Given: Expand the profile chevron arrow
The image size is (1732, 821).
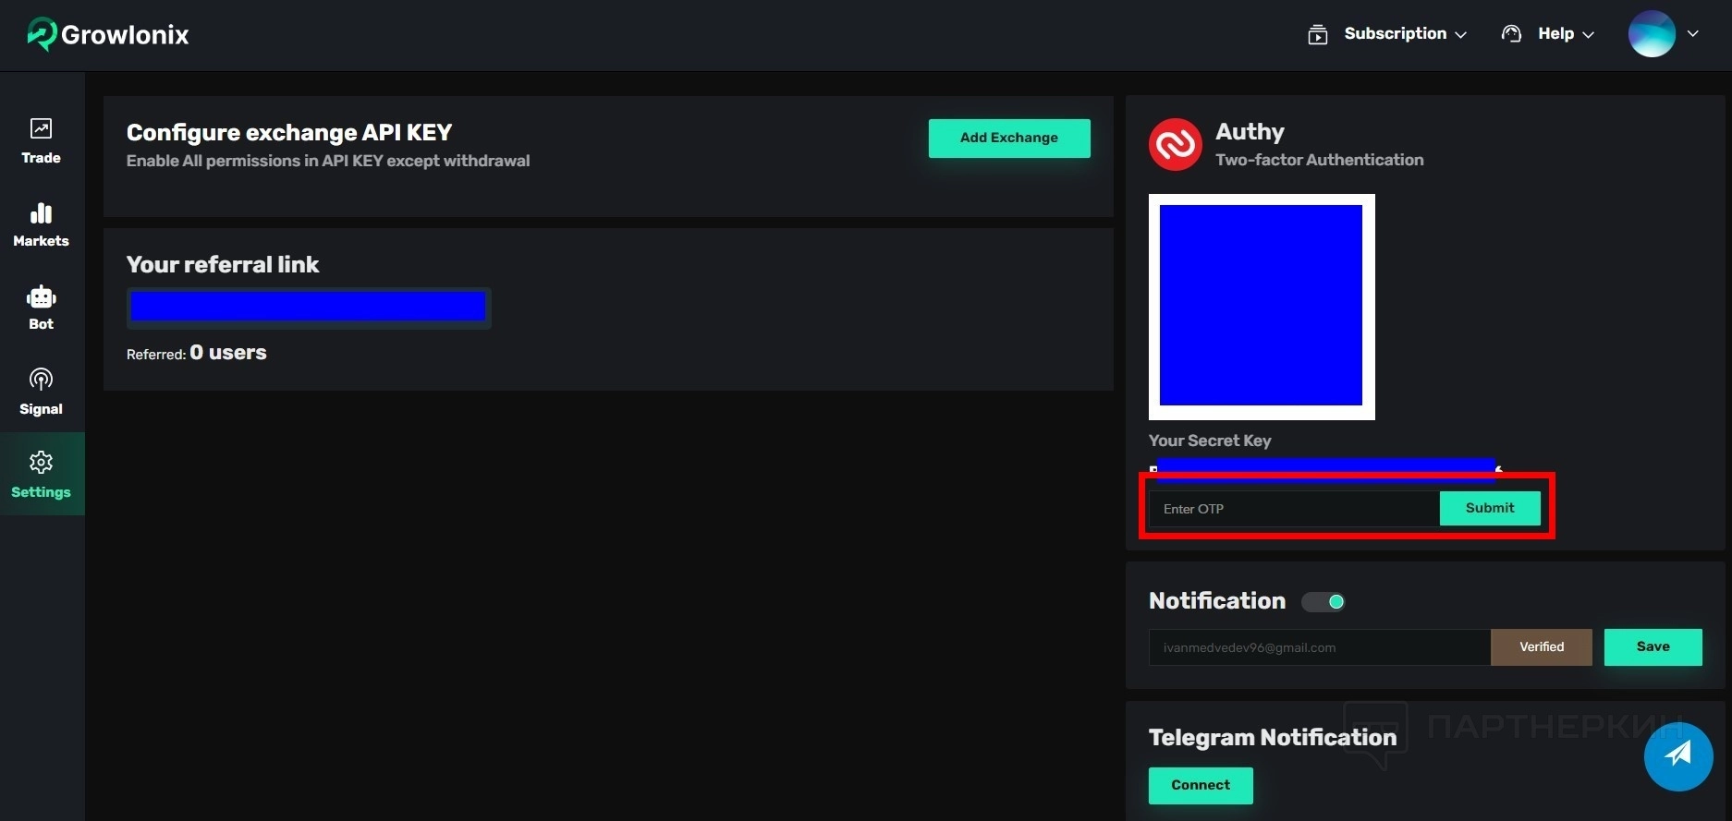Looking at the screenshot, I should pyautogui.click(x=1693, y=34).
